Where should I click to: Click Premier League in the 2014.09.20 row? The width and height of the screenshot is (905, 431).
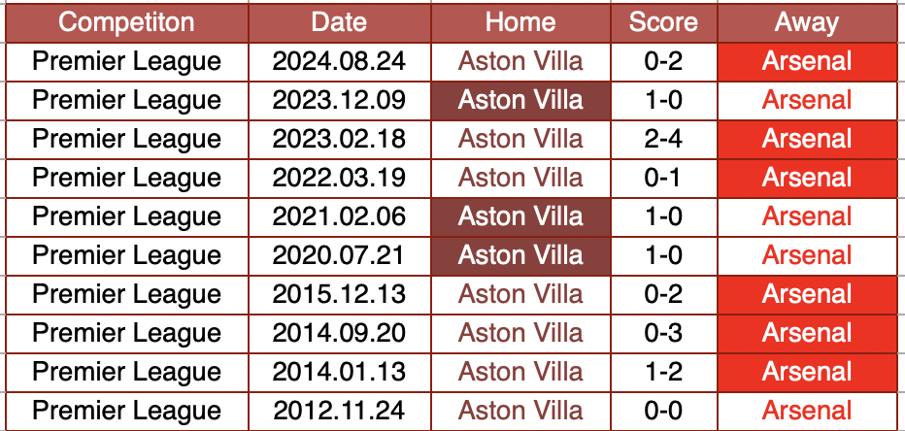(x=126, y=334)
